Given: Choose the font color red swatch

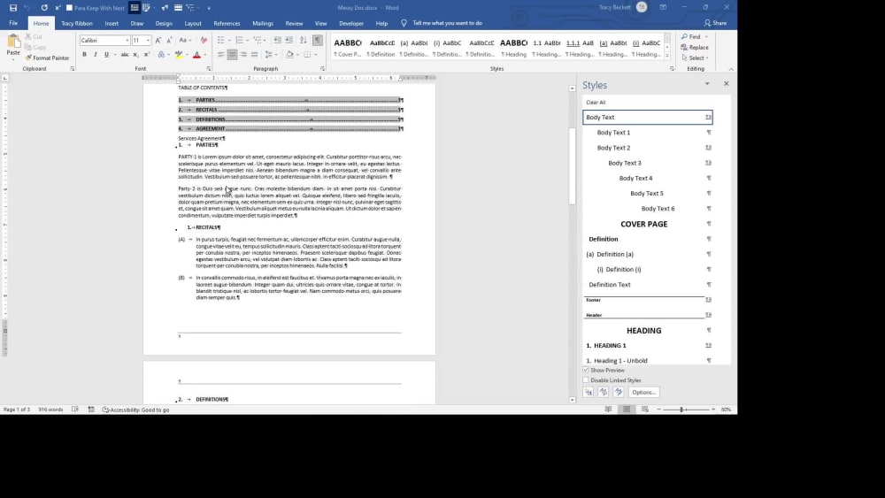Looking at the screenshot, I should tap(196, 55).
